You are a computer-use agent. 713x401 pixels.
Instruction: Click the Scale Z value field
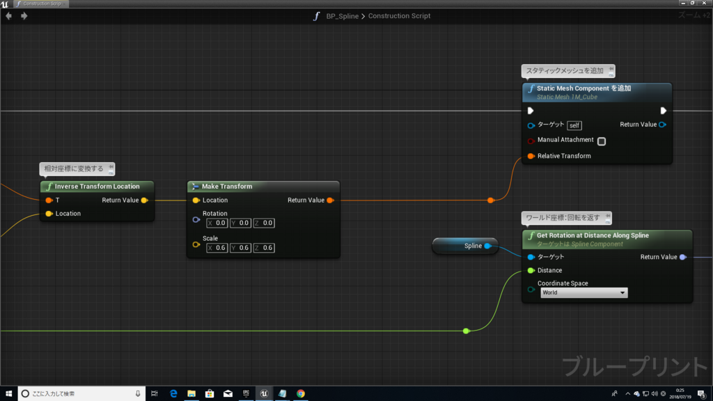click(264, 248)
